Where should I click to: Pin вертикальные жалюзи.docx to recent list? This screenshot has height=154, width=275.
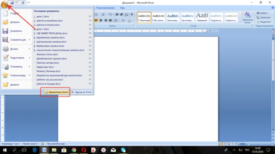(90, 42)
